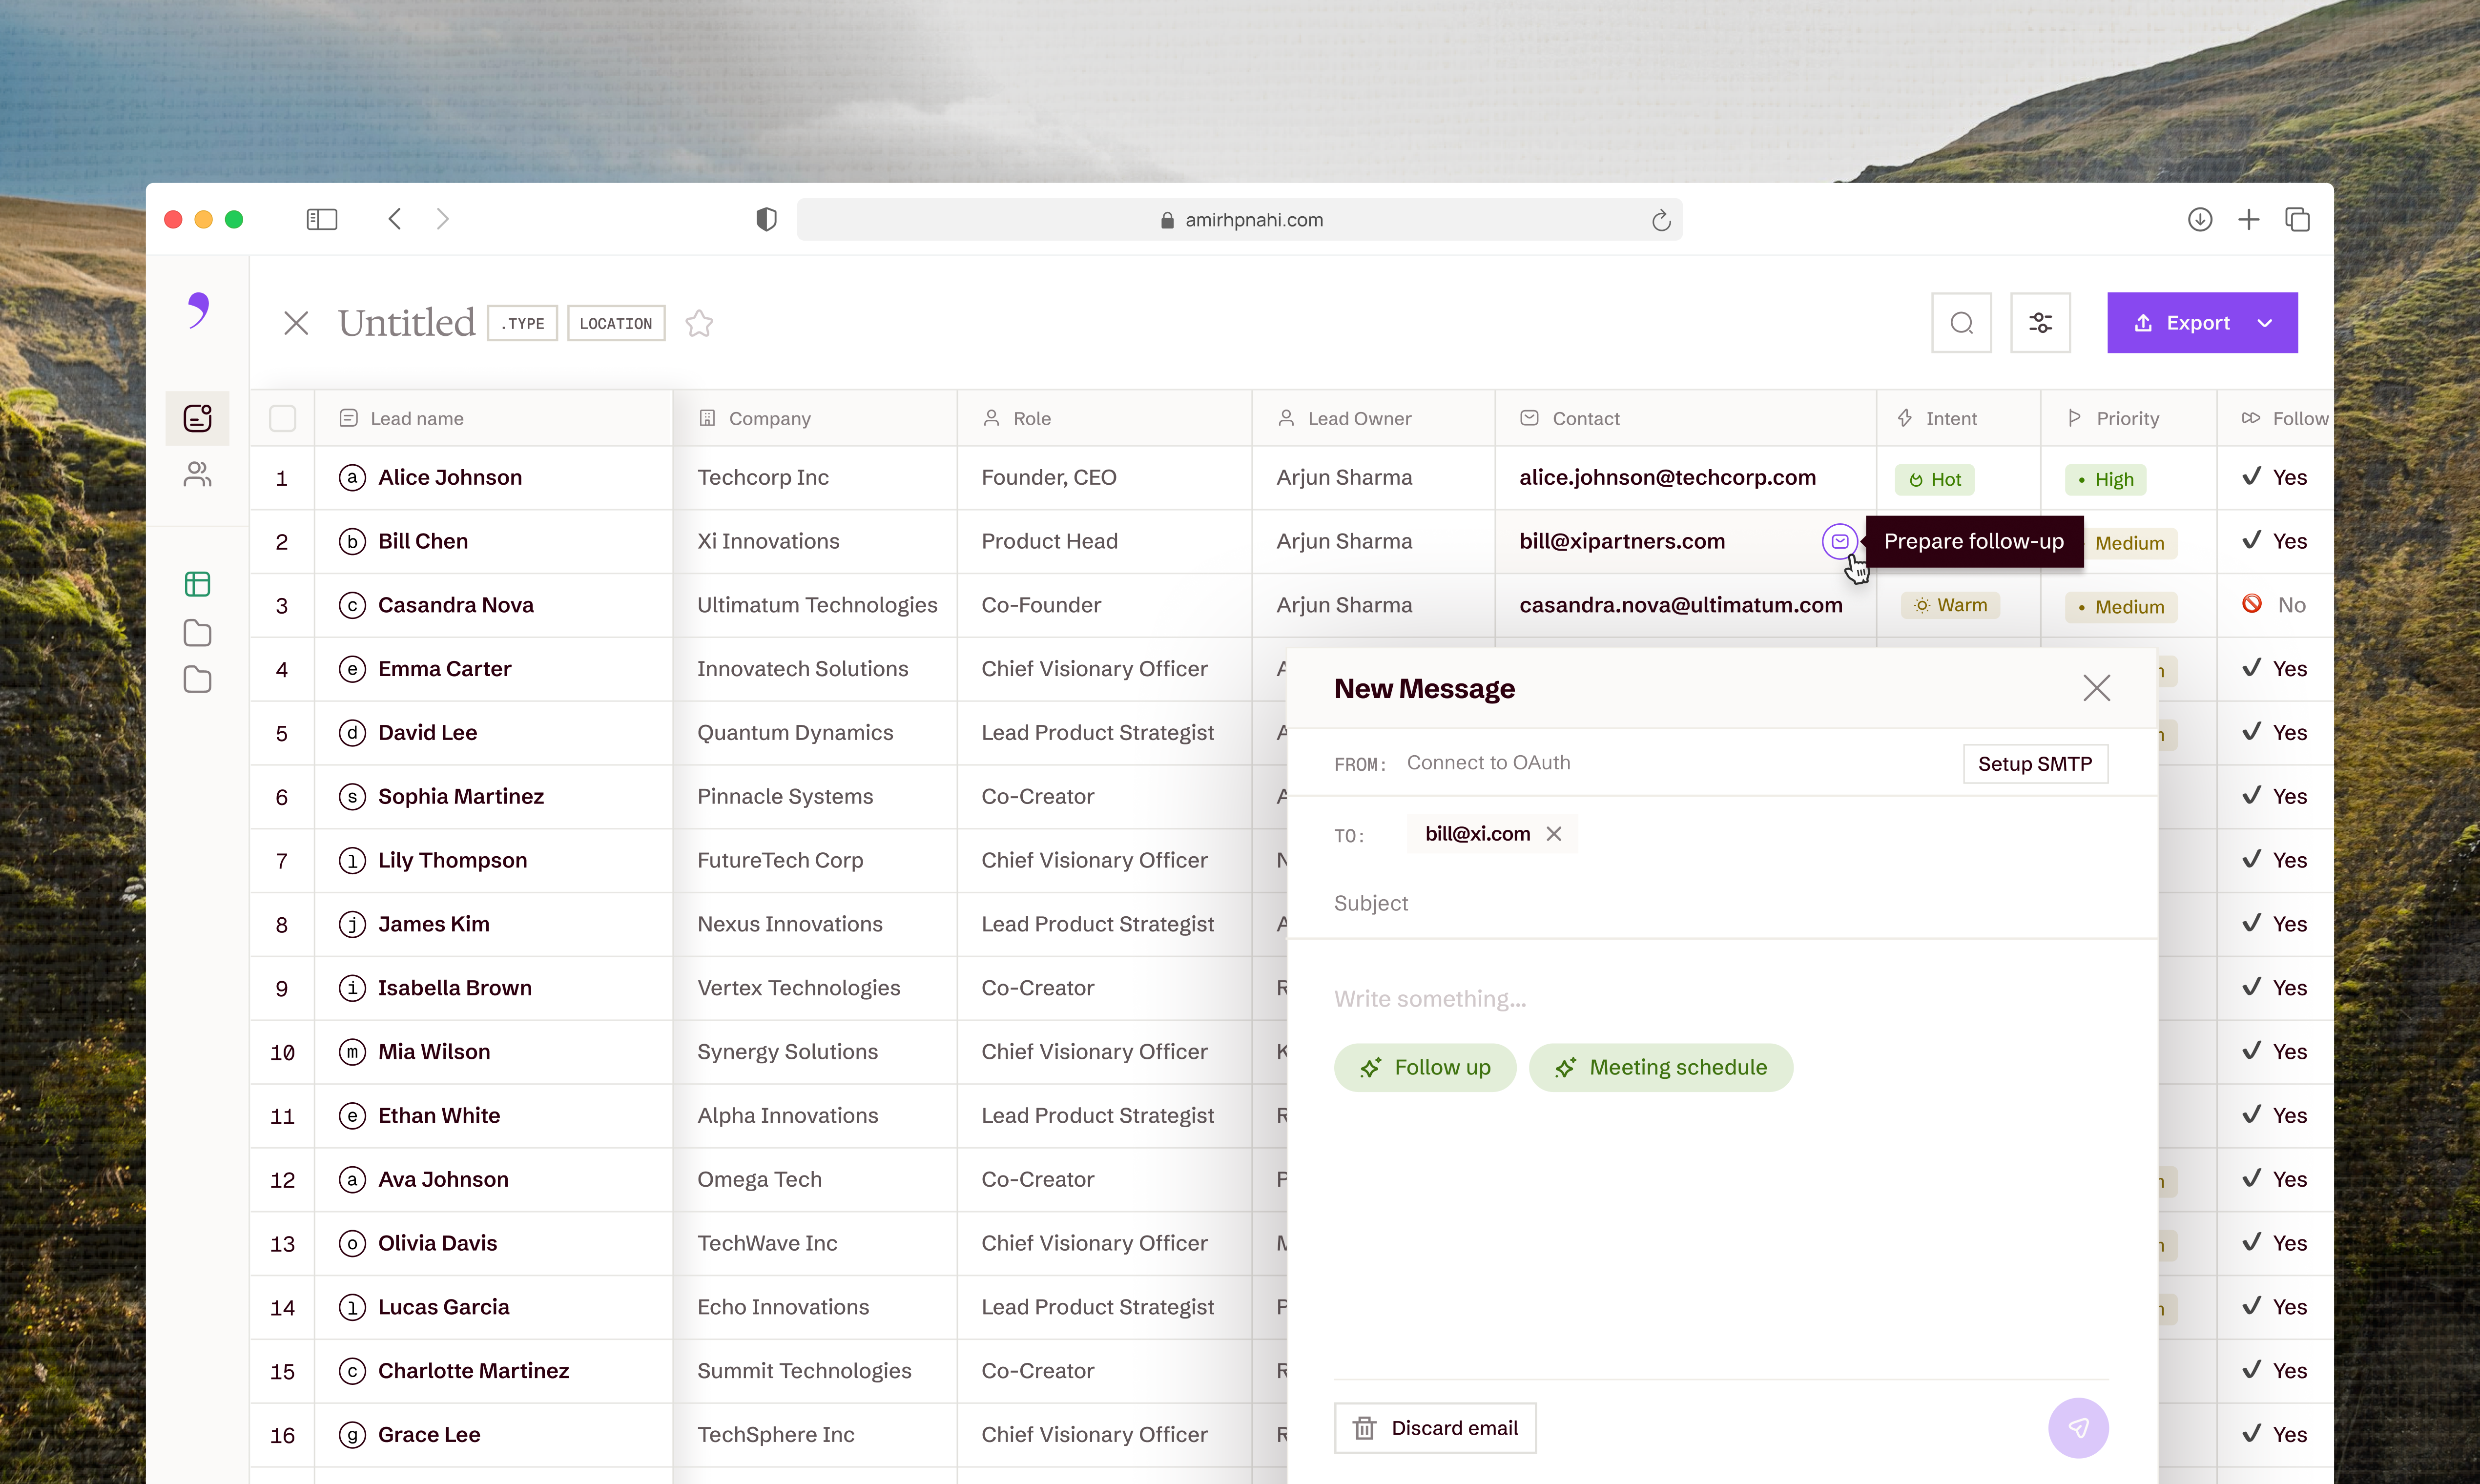
Task: Click Bill Chen's follow-up mail icon
Action: click(1839, 541)
